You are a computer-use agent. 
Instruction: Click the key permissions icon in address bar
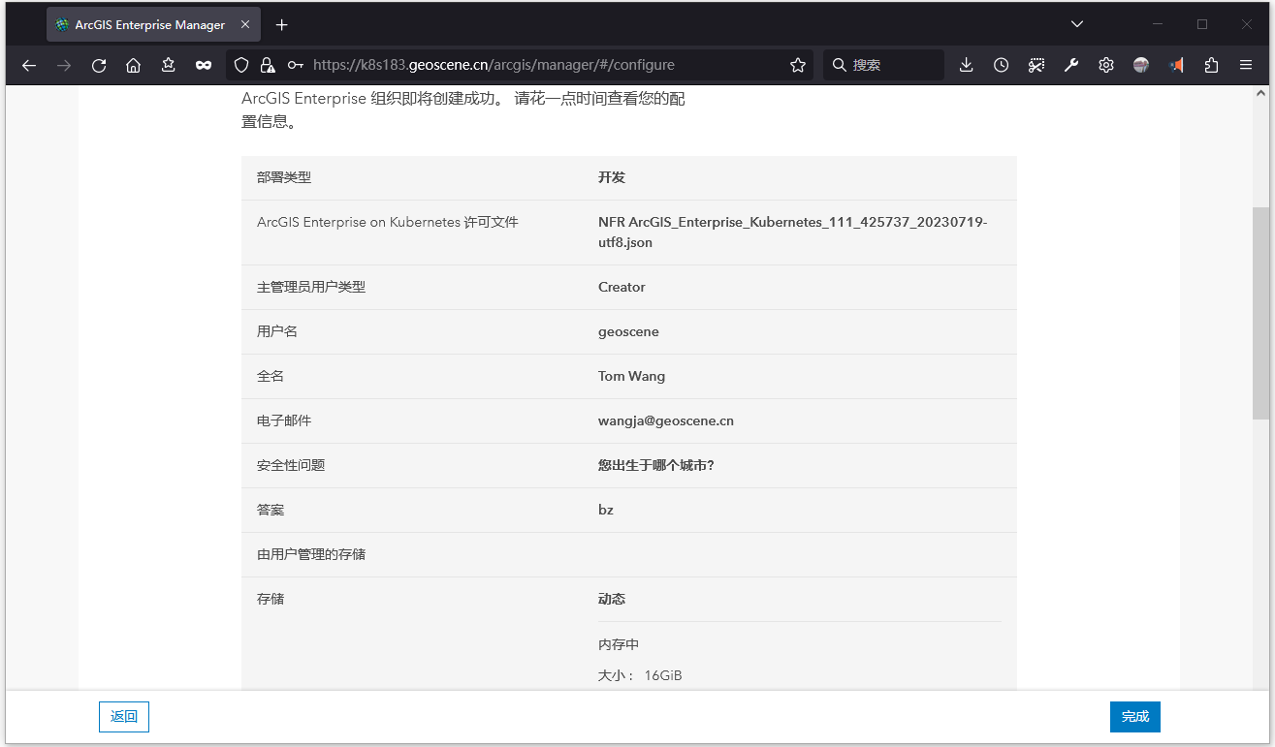295,65
